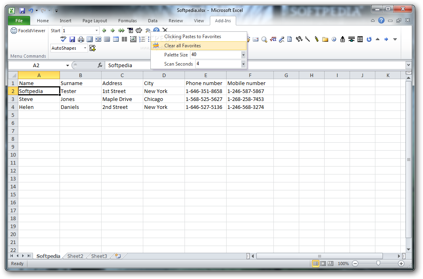Open the undo history dropdown arrow

(x=37, y=11)
